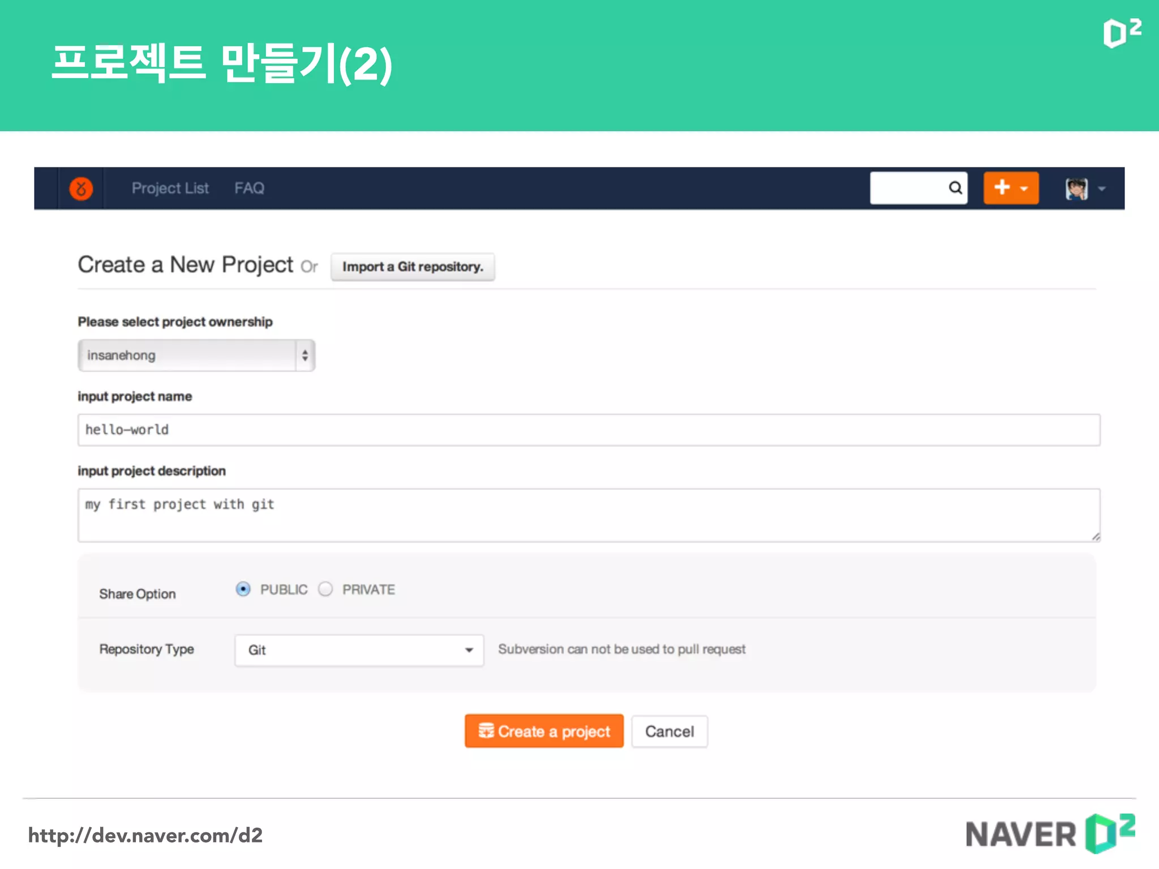Viewport: 1159px width, 869px height.
Task: Expand the user account menu arrow
Action: (x=1101, y=189)
